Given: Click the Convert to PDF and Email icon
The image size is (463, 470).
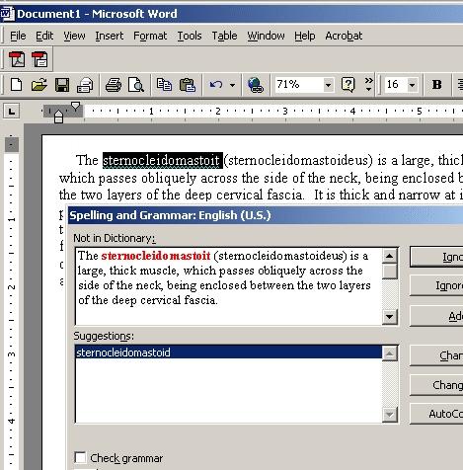Looking at the screenshot, I should [39, 59].
